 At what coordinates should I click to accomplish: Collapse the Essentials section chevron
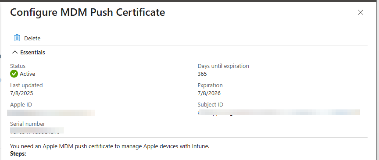coord(15,52)
